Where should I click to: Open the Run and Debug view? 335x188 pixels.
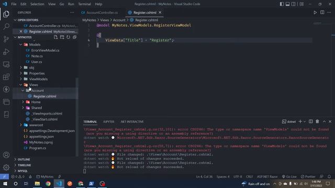click(6, 52)
